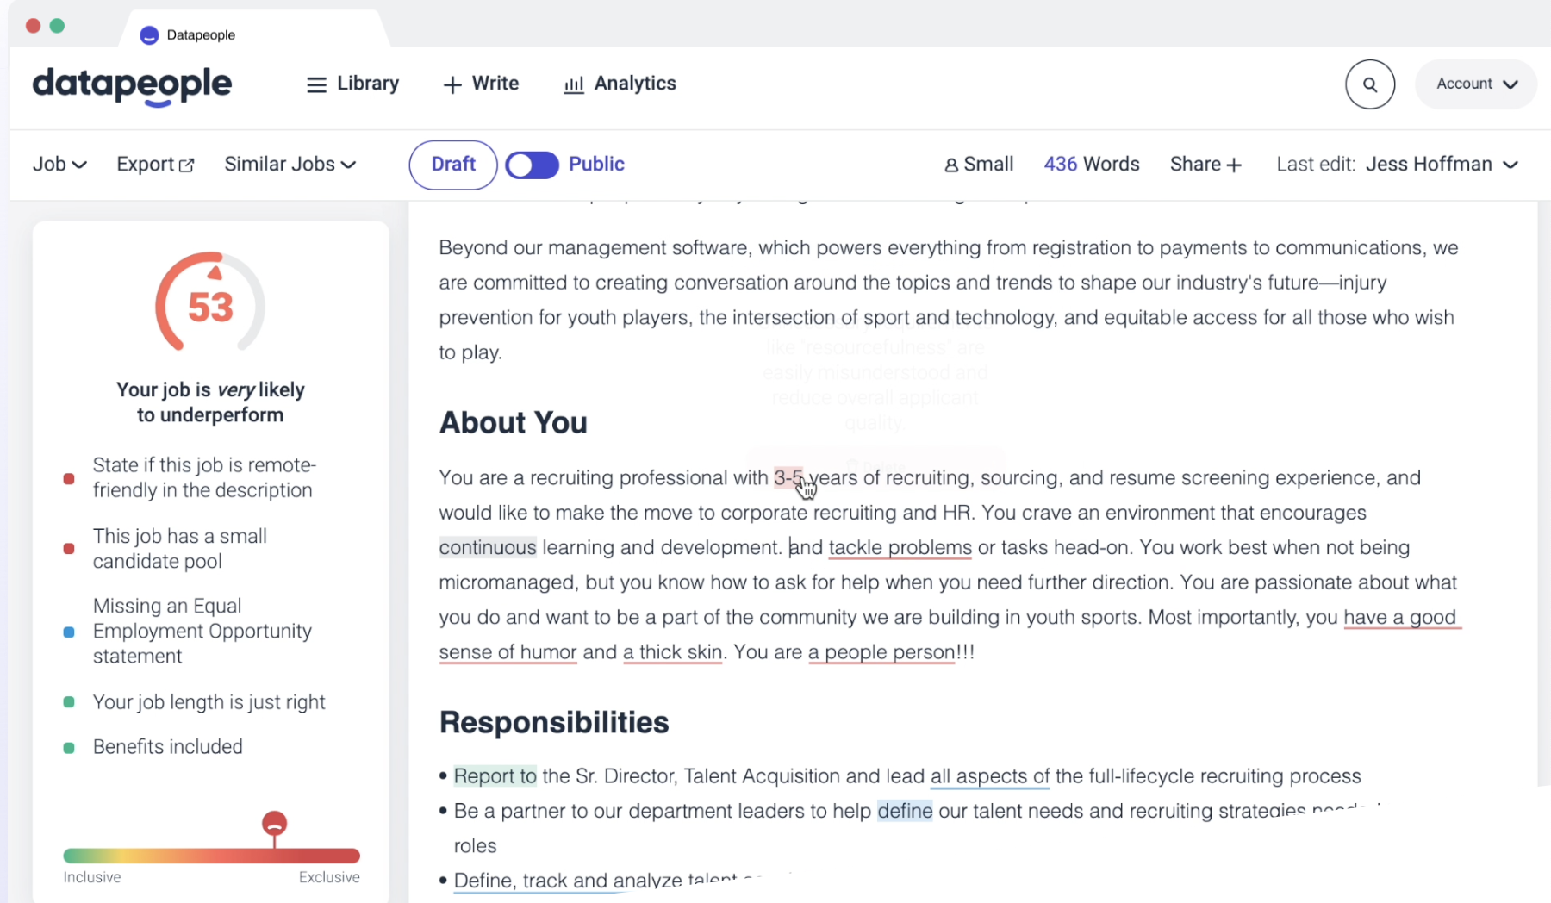Expand the Last edit Jess Hoffman dropdown
The height and width of the screenshot is (903, 1551).
pyautogui.click(x=1511, y=164)
